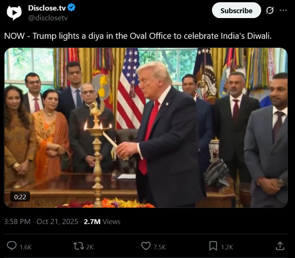Click the 1.2K bookmarks count
295x258 pixels.
pyautogui.click(x=227, y=247)
